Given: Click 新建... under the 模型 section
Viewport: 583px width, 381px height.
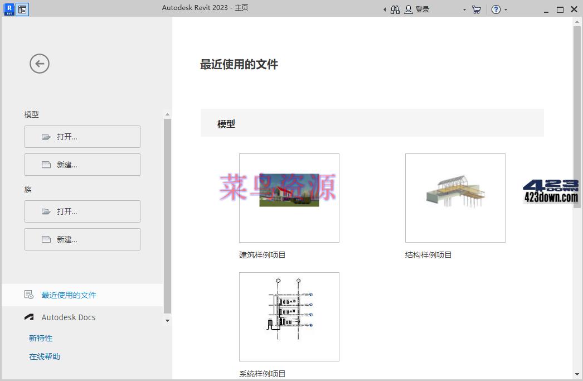Looking at the screenshot, I should point(82,164).
